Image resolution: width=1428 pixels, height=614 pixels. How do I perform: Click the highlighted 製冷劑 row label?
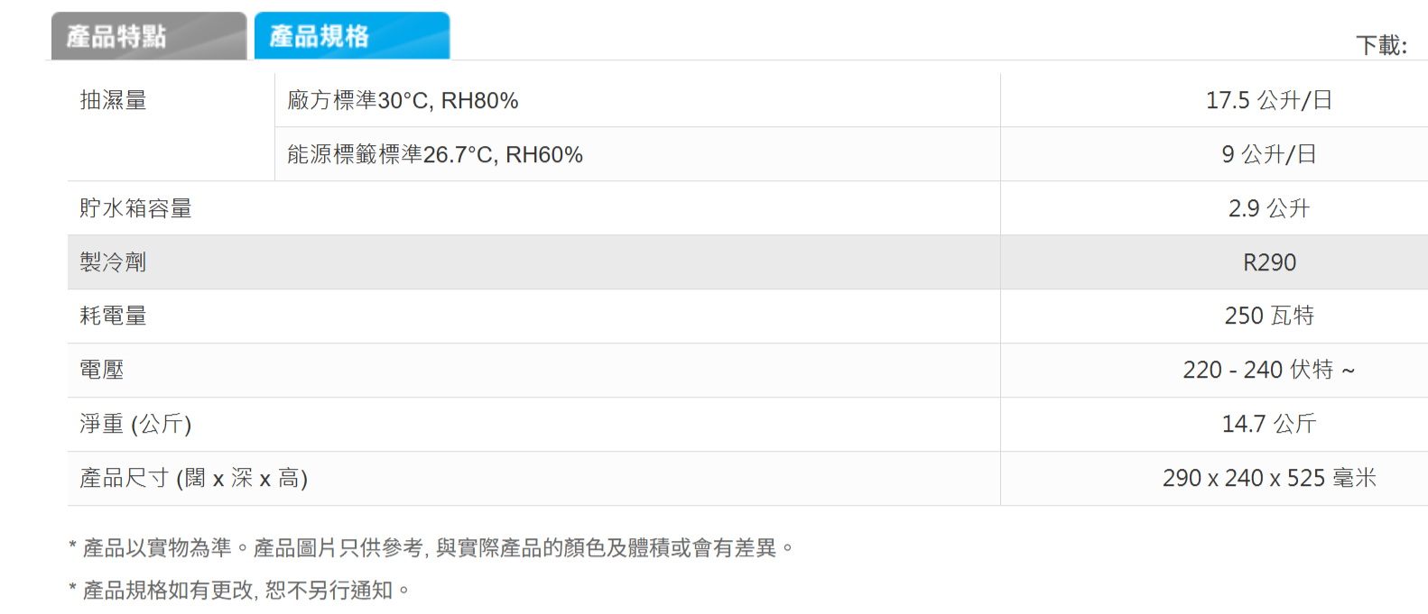click(113, 262)
